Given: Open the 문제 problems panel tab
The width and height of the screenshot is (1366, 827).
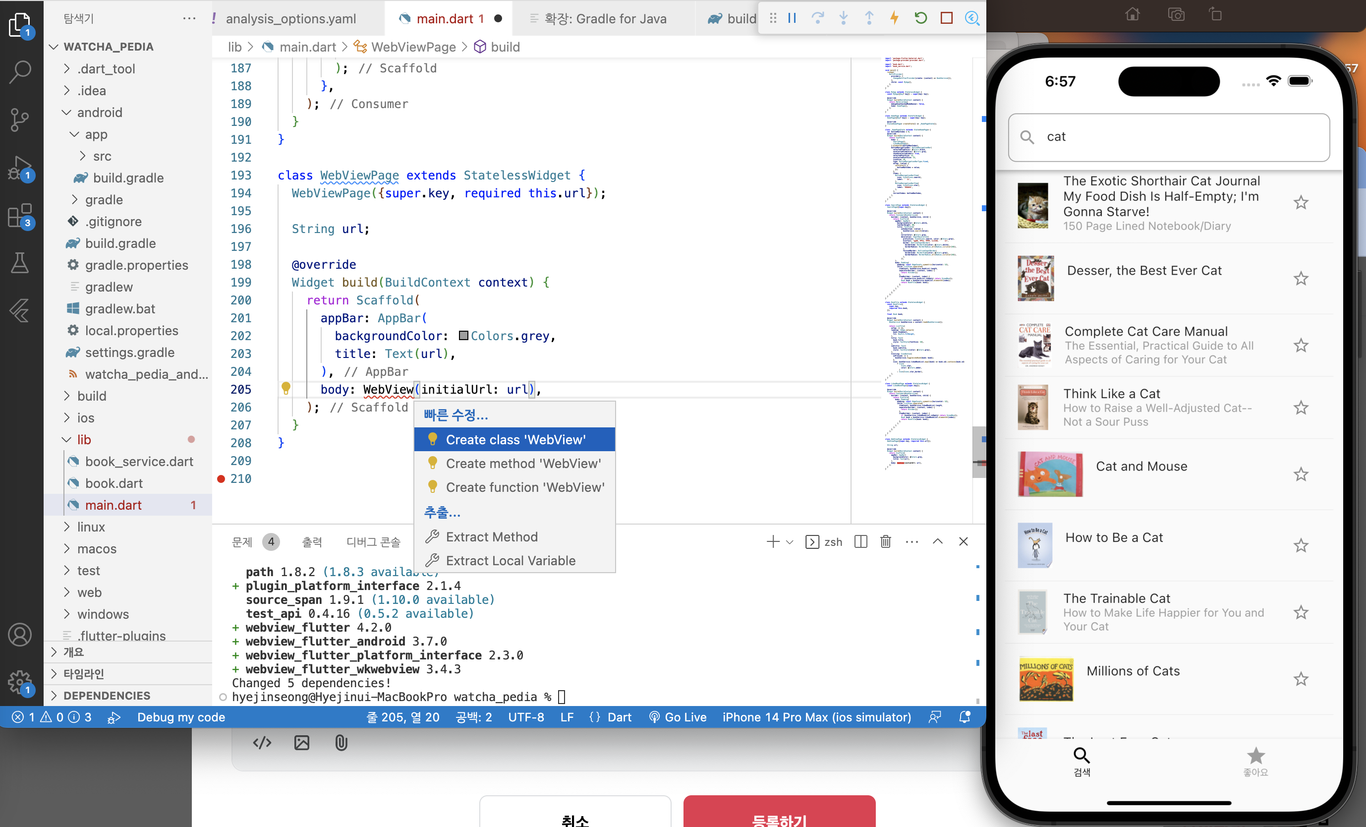Looking at the screenshot, I should (242, 542).
